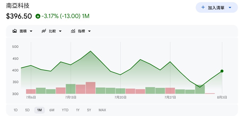Image resolution: width=240 pixels, height=116 pixels.
Task: Switch to the YTD range tab
Action: (x=65, y=110)
